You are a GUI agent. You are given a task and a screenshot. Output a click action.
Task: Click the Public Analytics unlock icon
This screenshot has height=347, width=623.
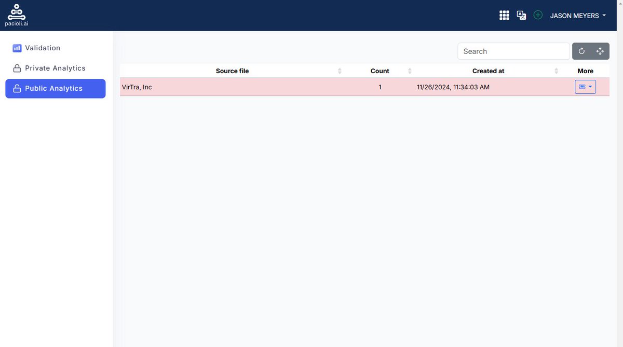click(17, 88)
